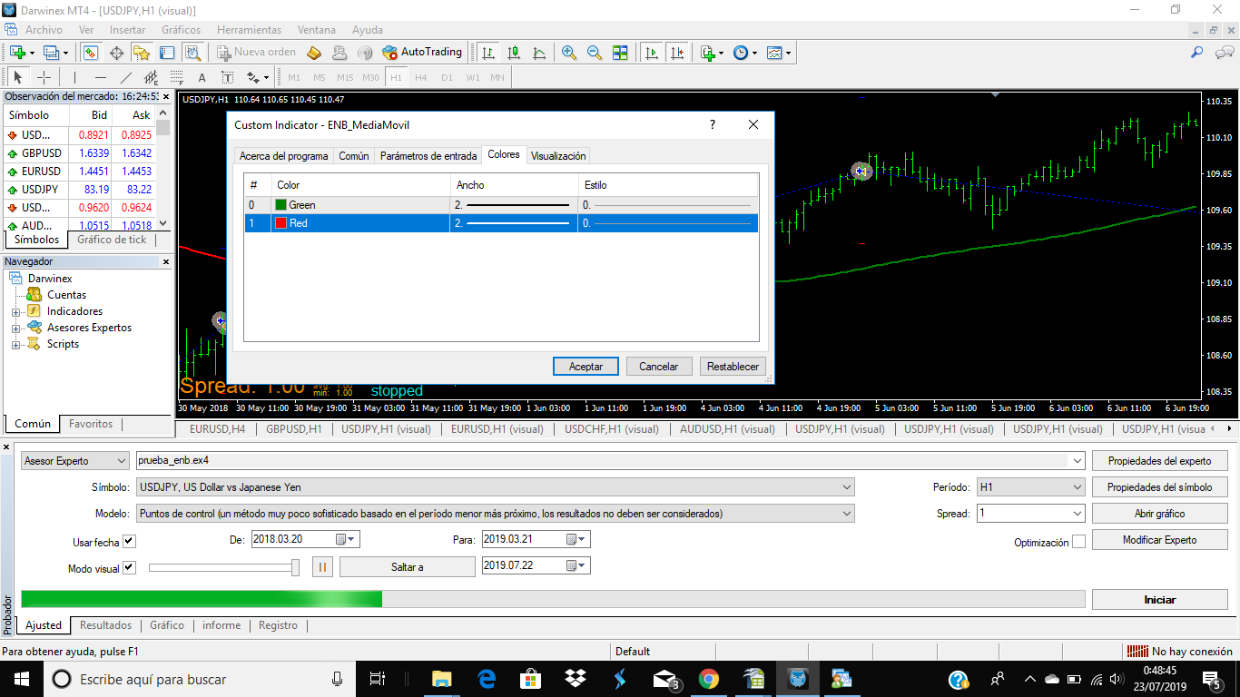The width and height of the screenshot is (1240, 697).
Task: Click the Red color swatch
Action: 281,223
